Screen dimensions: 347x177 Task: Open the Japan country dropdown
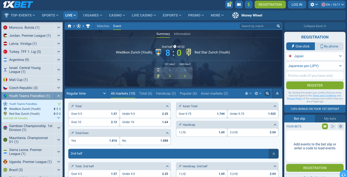coord(315,56)
